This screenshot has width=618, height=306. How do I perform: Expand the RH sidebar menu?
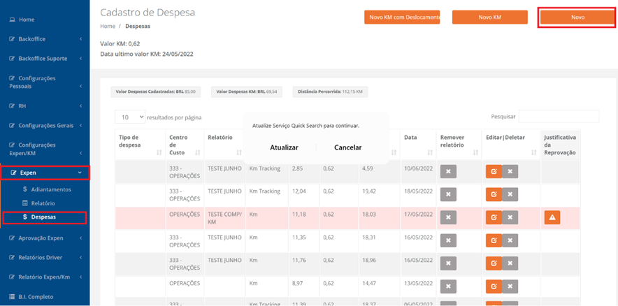[45, 106]
